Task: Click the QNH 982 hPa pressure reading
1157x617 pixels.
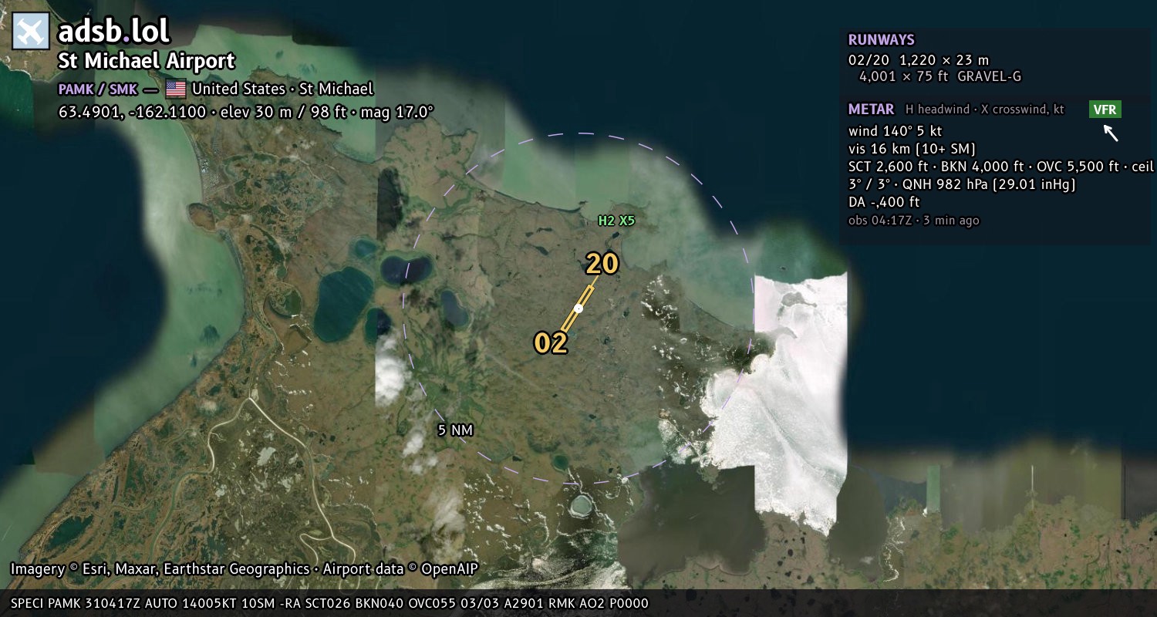Action: 986,184
